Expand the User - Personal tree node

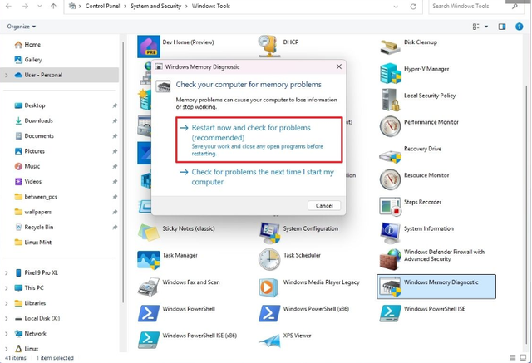(x=6, y=75)
